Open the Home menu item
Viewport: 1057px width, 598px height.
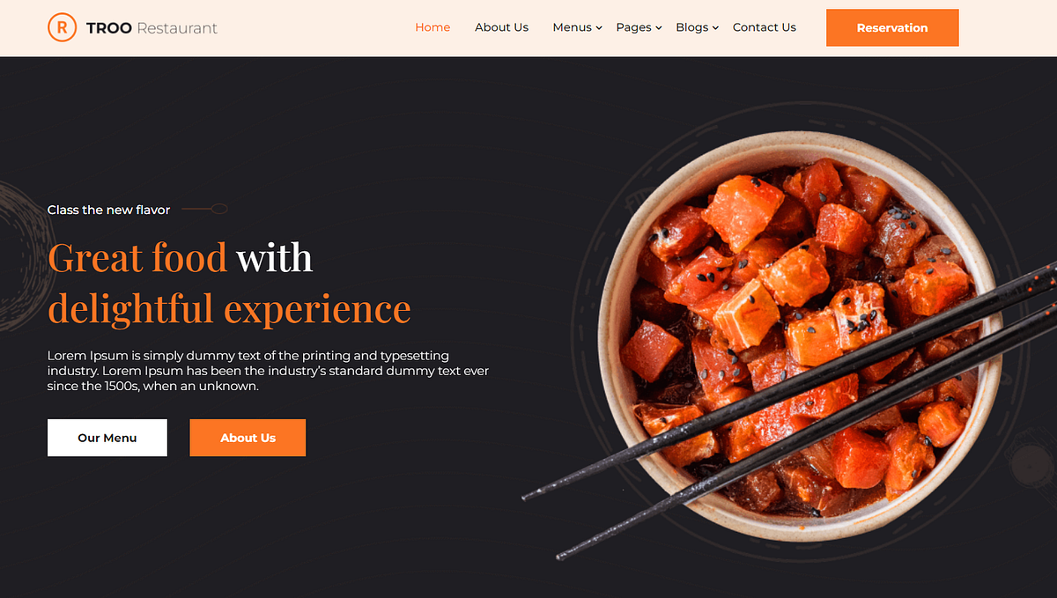coord(432,27)
